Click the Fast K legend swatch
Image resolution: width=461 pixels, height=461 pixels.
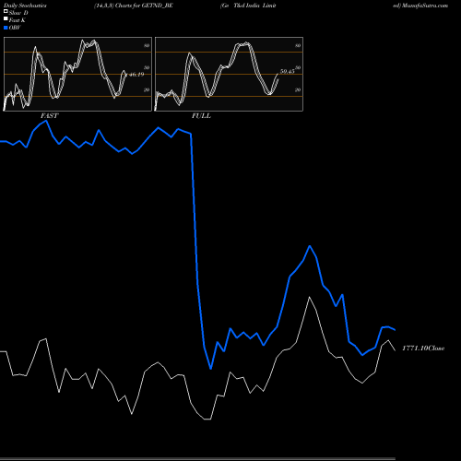tap(6, 19)
